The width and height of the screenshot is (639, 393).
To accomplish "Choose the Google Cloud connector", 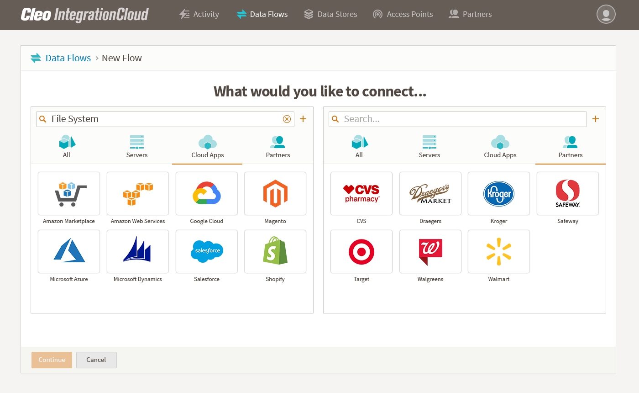I will (x=207, y=193).
